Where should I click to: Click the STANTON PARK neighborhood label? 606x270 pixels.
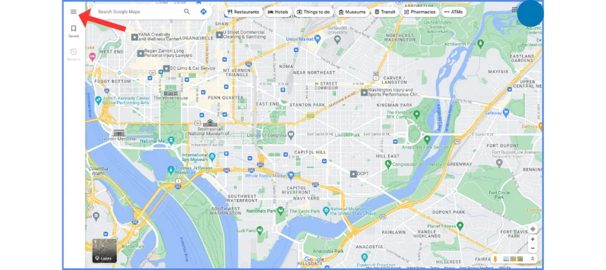(307, 105)
